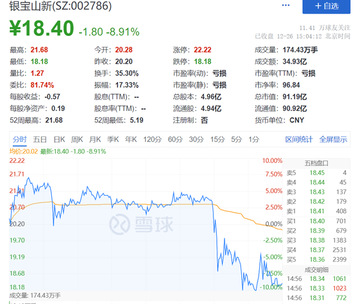Click the 成交量 label below the chart
The image size is (353, 304).
click(35, 296)
